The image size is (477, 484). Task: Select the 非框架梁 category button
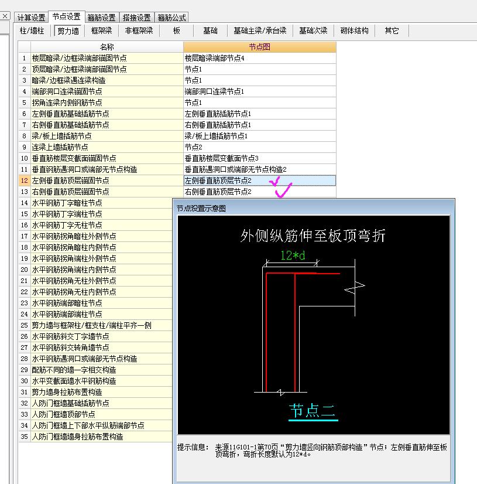(139, 30)
